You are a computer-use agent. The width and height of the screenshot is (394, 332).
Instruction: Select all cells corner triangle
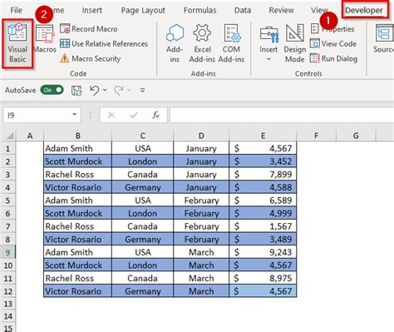pos(10,136)
